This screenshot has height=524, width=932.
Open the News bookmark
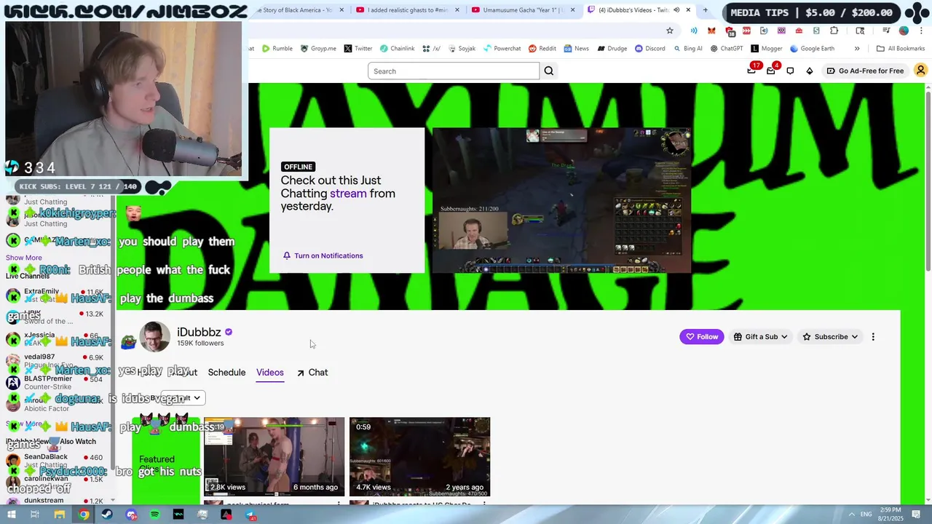pyautogui.click(x=576, y=49)
